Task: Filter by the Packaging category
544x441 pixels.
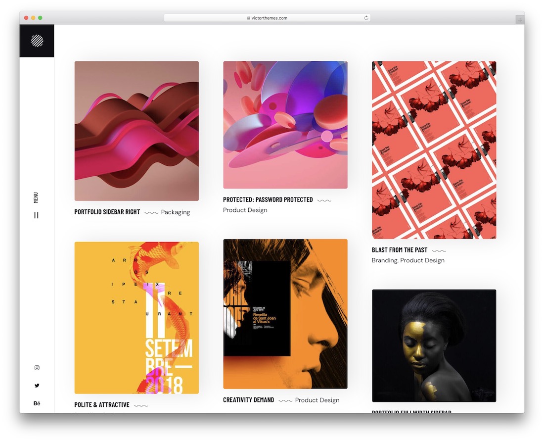Action: pyautogui.click(x=175, y=212)
